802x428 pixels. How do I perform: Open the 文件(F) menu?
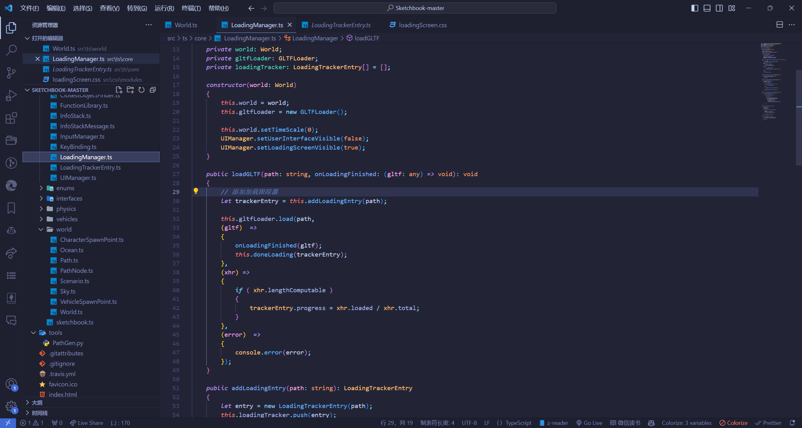click(x=29, y=8)
